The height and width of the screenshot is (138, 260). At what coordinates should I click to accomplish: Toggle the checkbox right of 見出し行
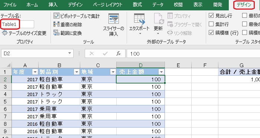click(x=244, y=16)
